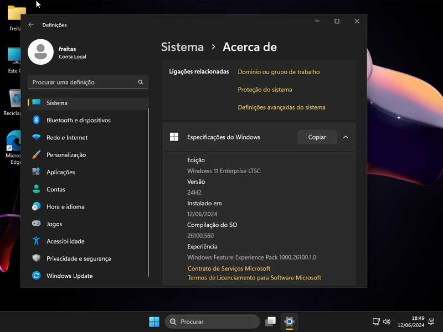Open the notifications bell icon in tray
The width and height of the screenshot is (443, 332).
pyautogui.click(x=431, y=321)
